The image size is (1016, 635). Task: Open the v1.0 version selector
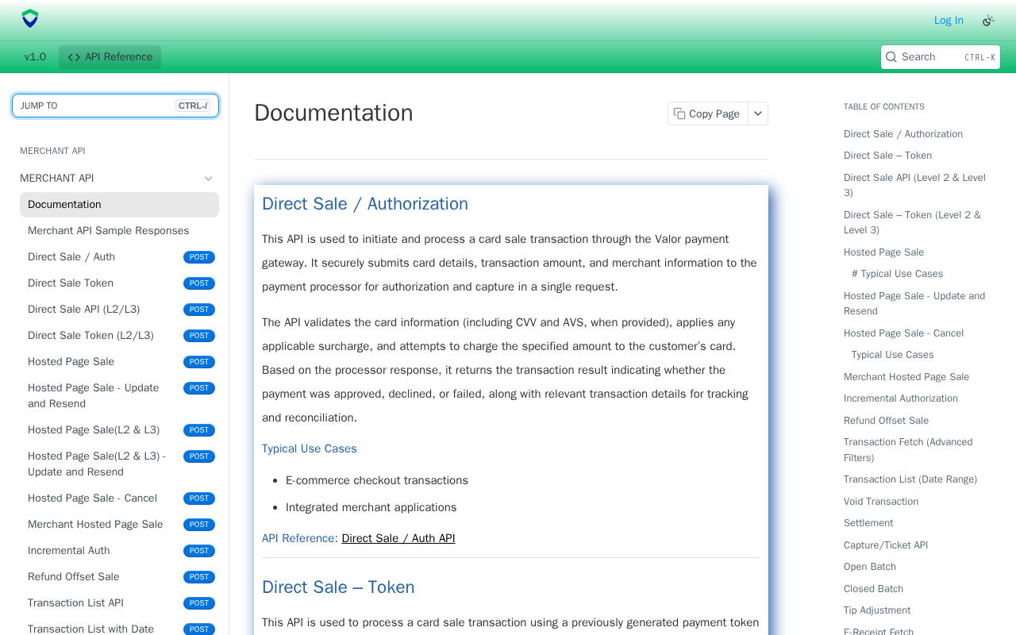tap(35, 57)
